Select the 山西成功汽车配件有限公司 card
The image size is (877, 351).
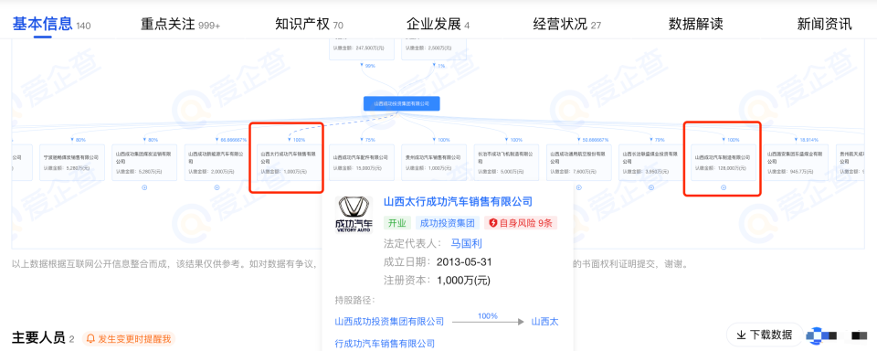point(362,163)
